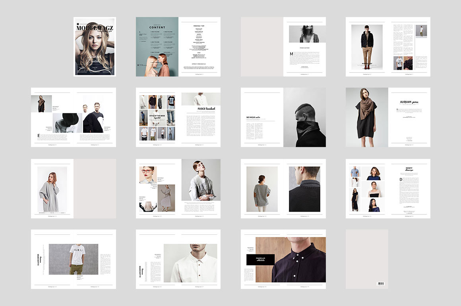Click the woman with red glasses photo

point(147,175)
